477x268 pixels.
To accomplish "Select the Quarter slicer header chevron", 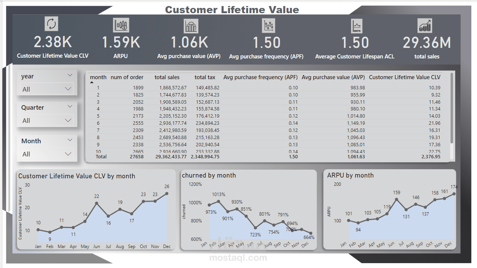I will coord(70,107).
